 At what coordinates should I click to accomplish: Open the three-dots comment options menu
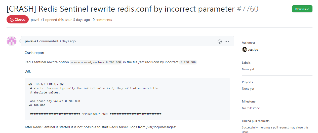[227, 41]
